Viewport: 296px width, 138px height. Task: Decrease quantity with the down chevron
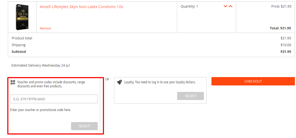coord(225,6)
